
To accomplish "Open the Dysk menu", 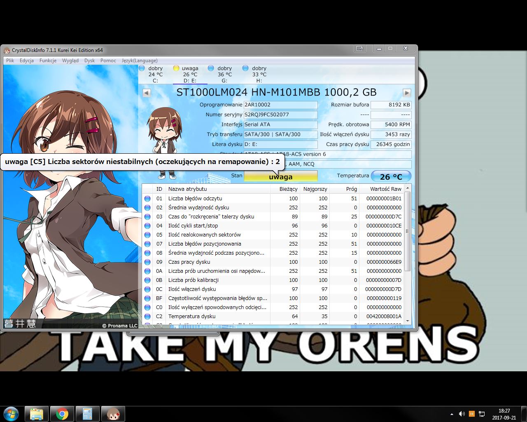I will (x=89, y=61).
